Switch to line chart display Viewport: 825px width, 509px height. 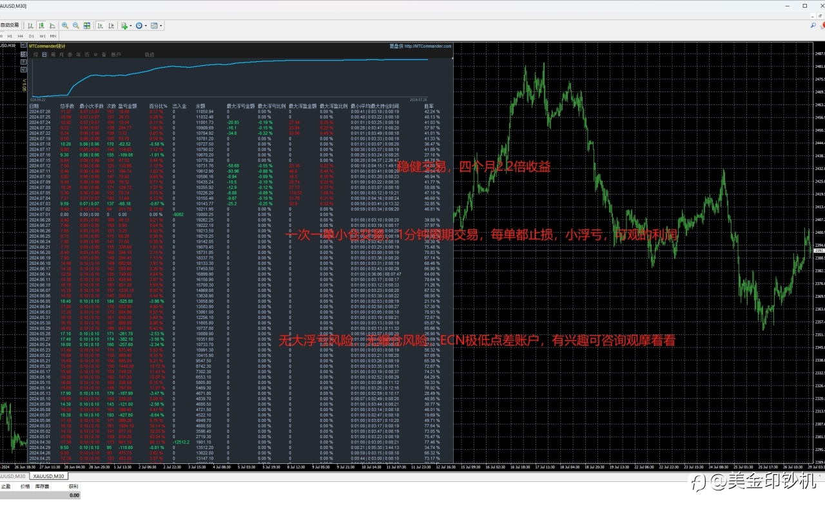pos(52,26)
